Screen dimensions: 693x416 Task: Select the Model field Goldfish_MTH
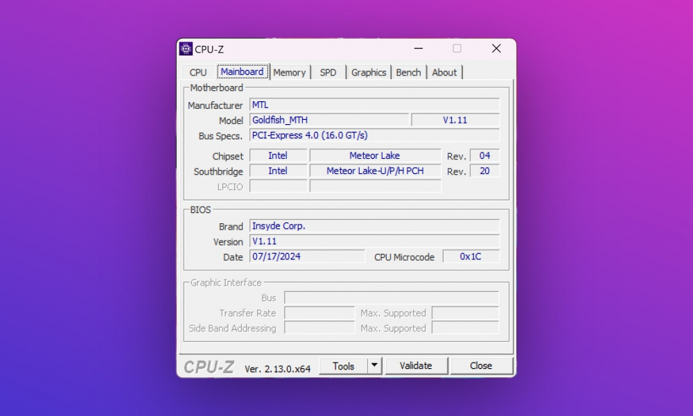[328, 120]
